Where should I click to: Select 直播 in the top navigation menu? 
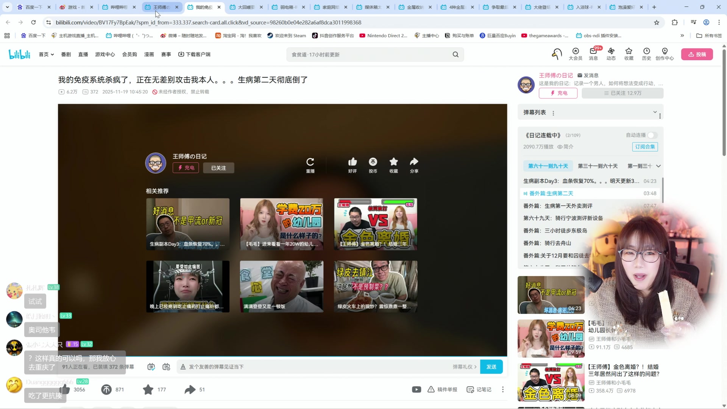[x=83, y=54]
